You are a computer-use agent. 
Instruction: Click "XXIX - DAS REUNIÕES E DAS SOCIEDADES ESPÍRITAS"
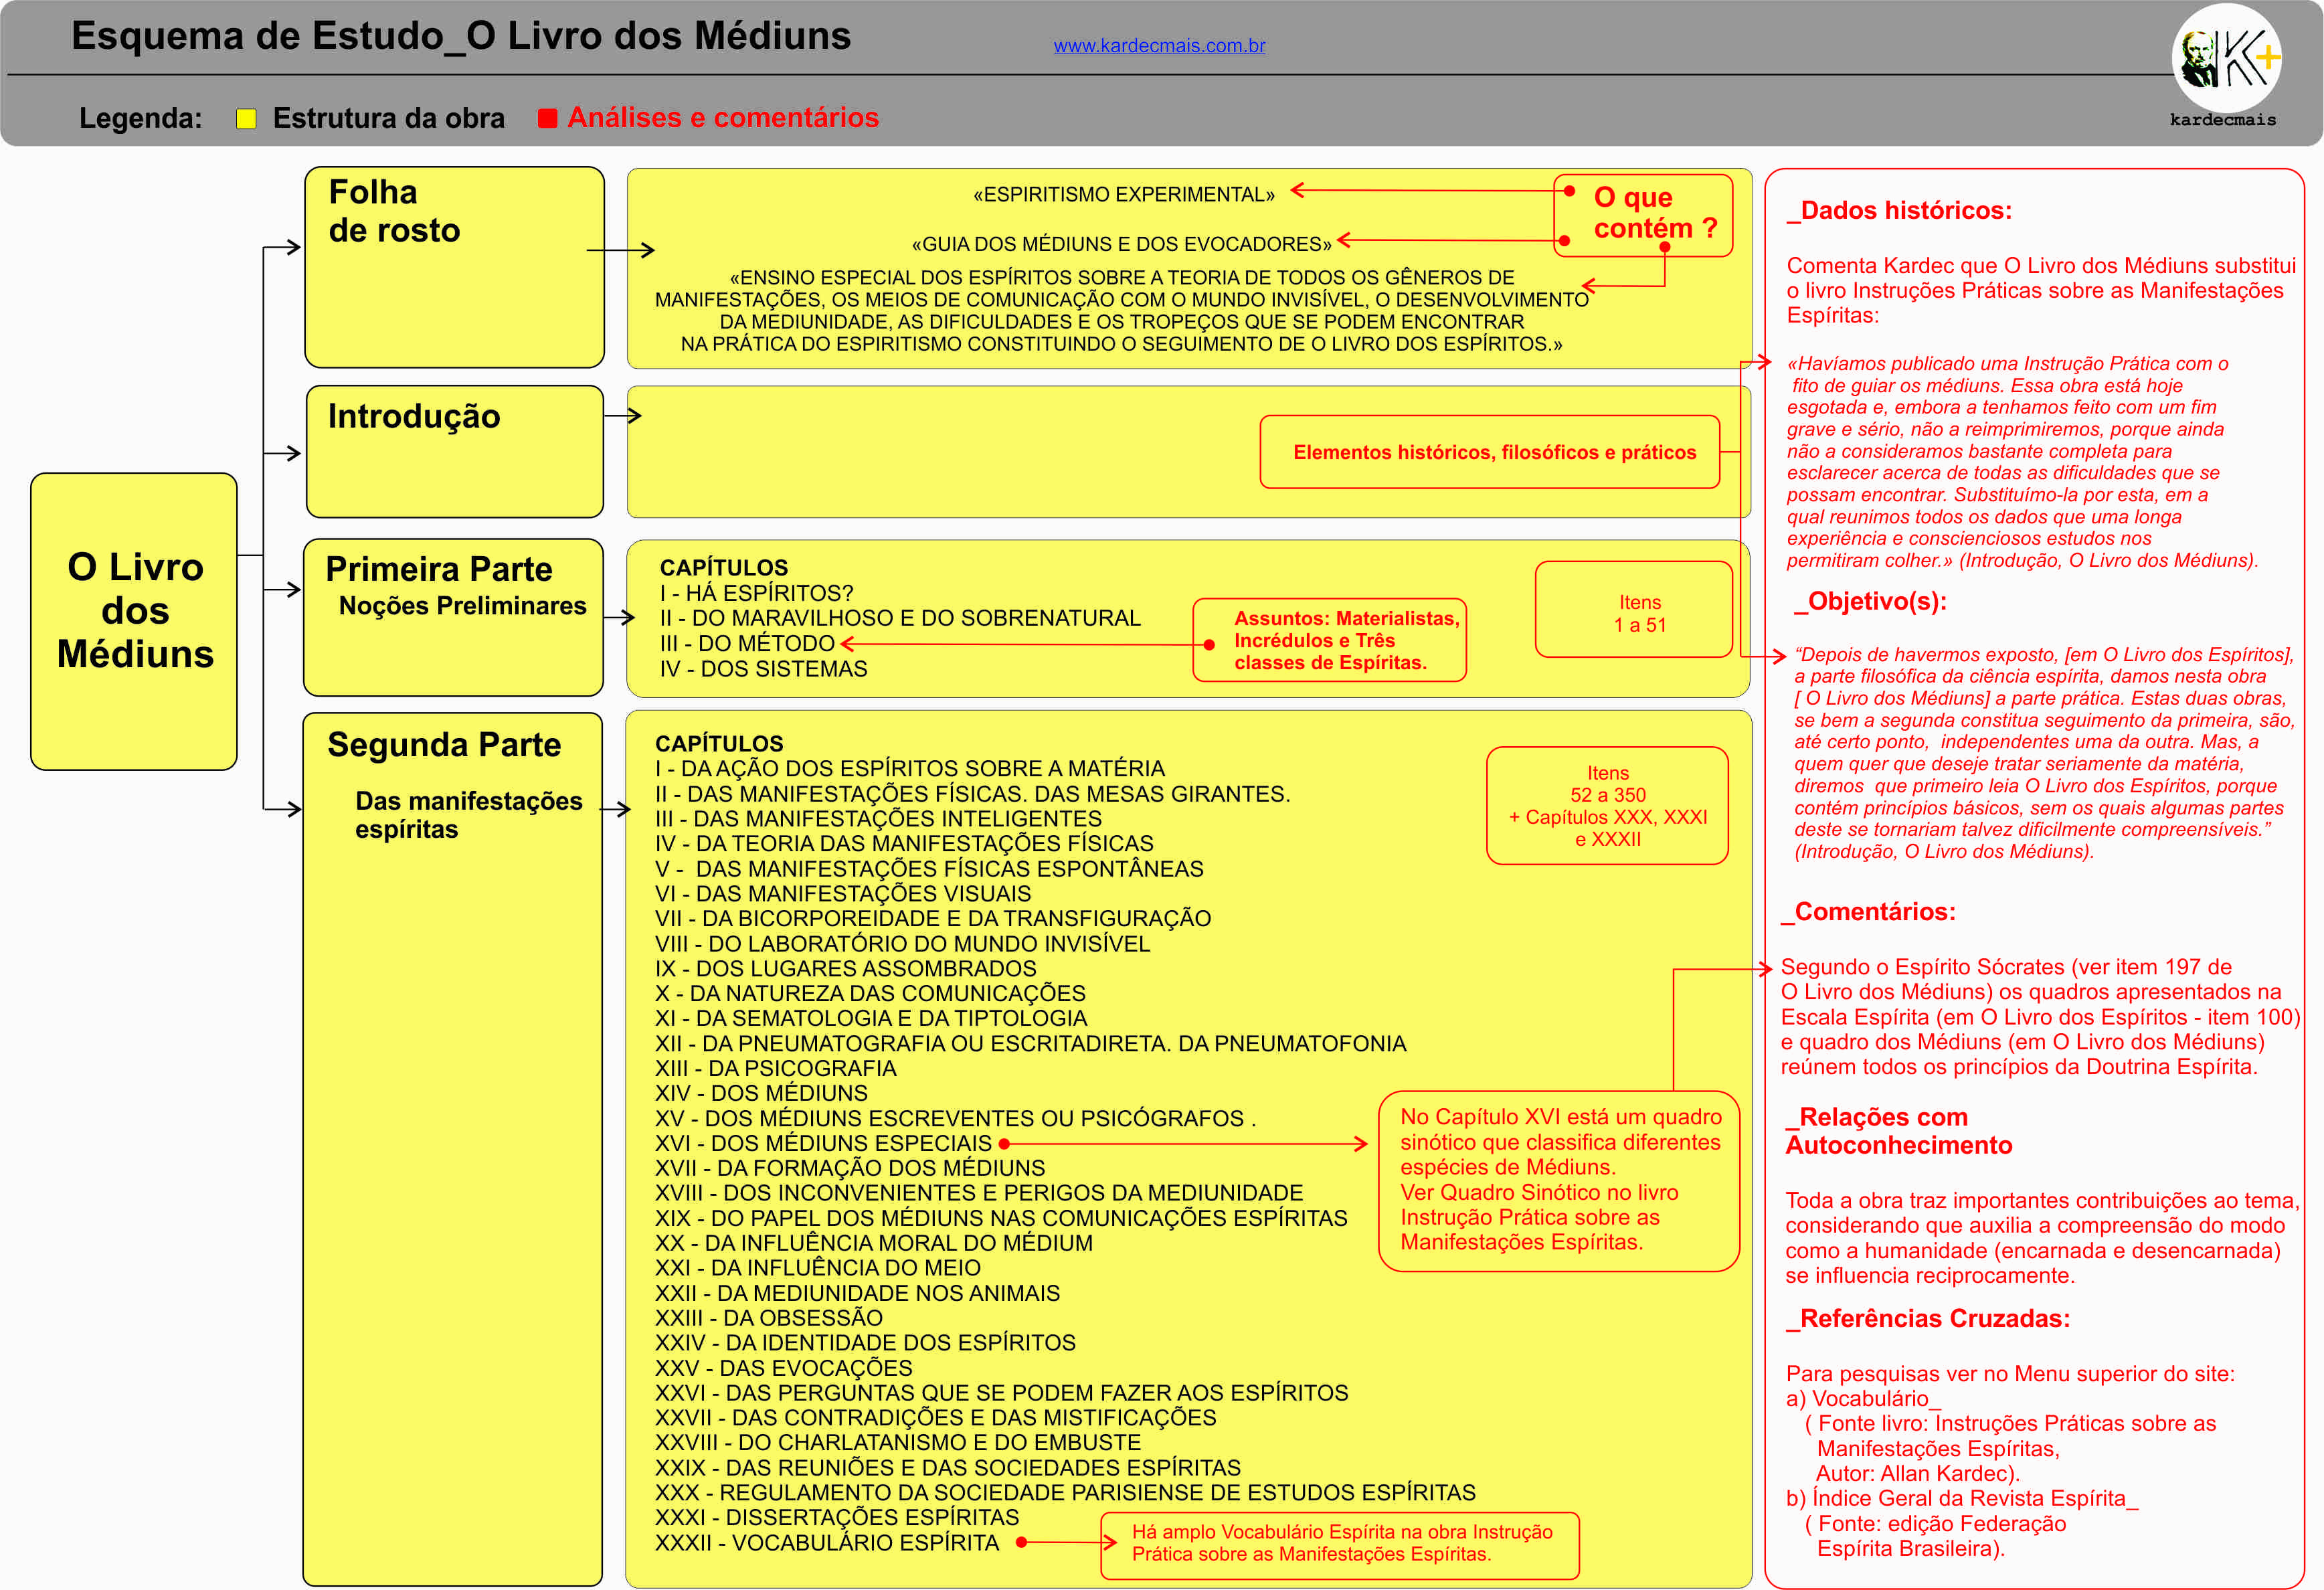pyautogui.click(x=948, y=1467)
